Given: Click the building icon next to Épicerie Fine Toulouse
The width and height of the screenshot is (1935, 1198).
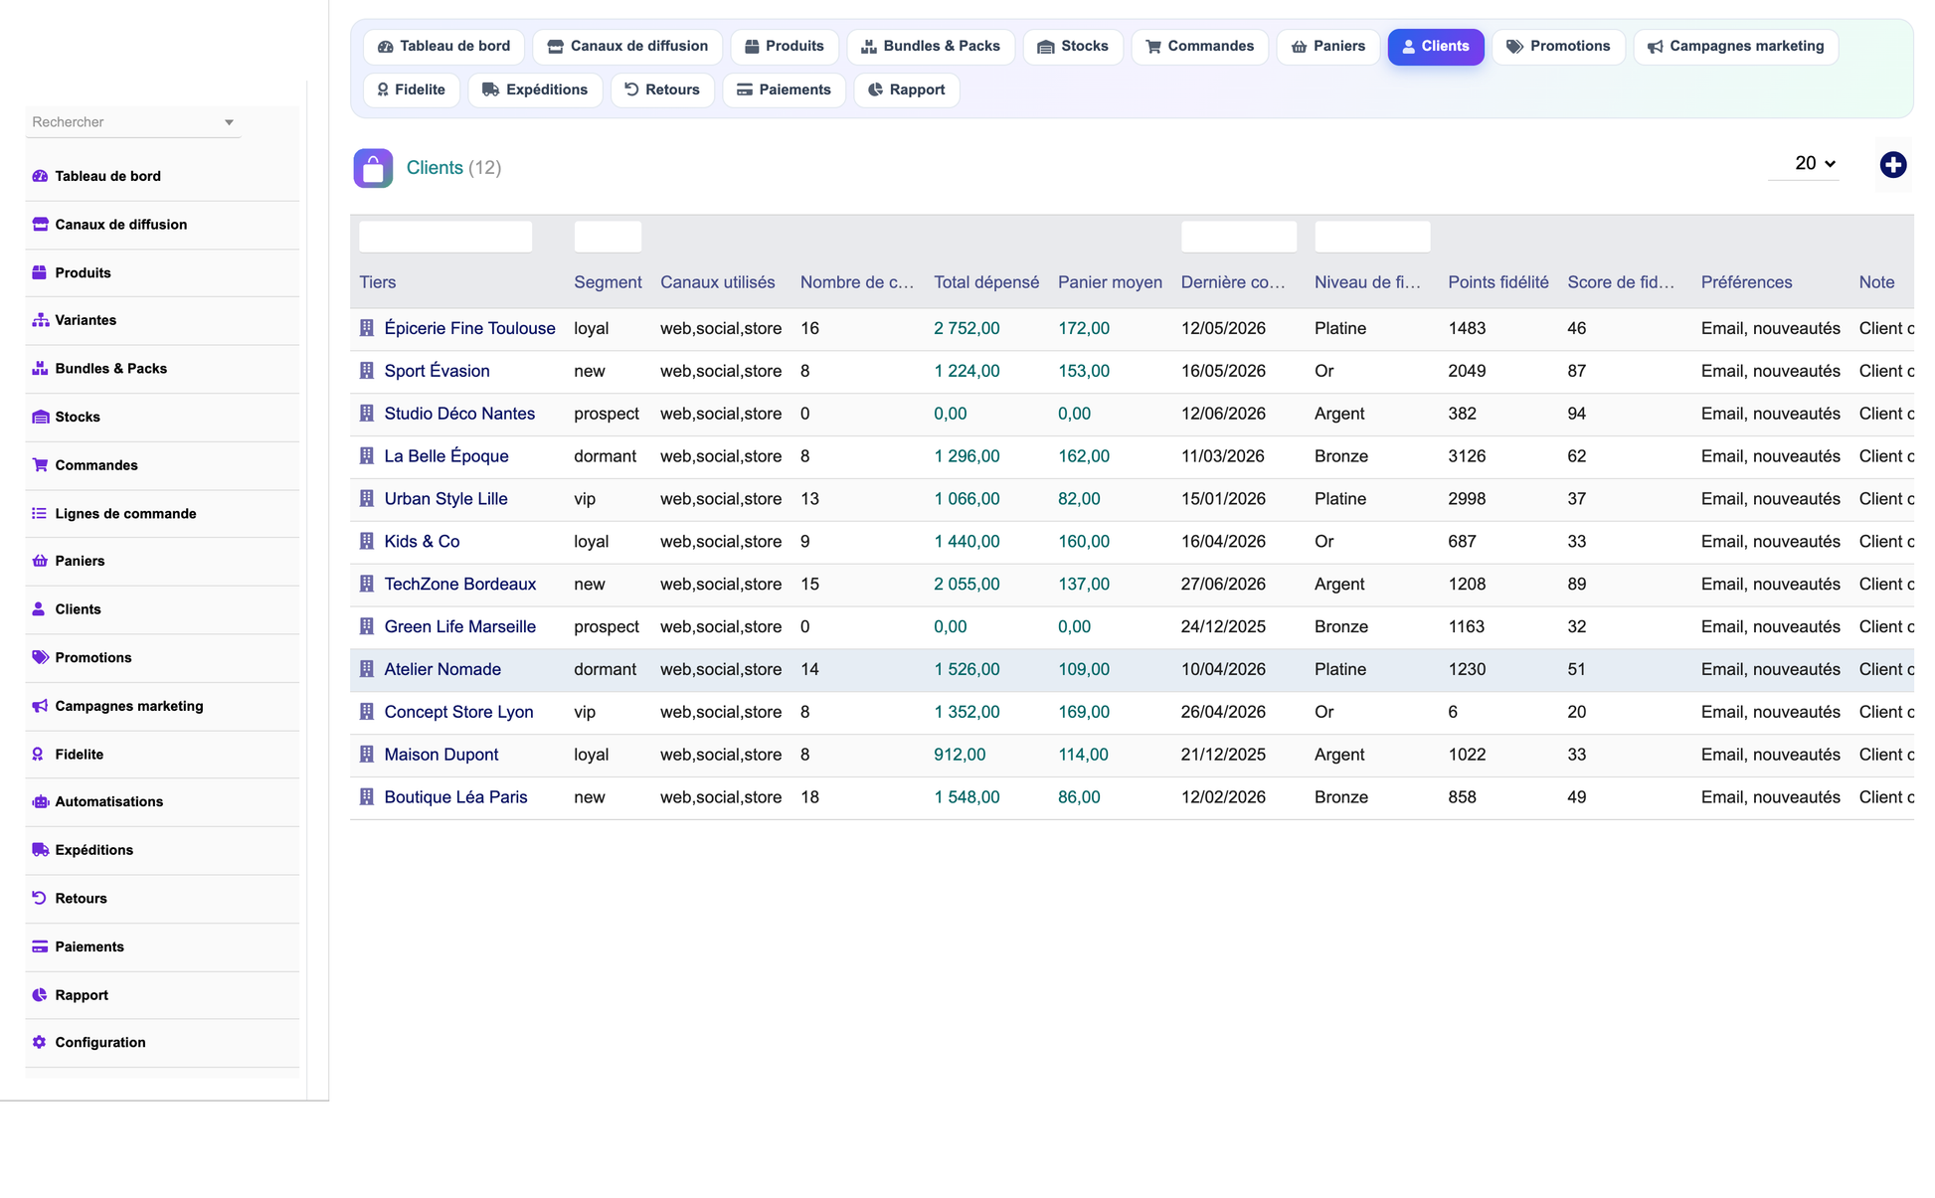Looking at the screenshot, I should click(x=367, y=328).
